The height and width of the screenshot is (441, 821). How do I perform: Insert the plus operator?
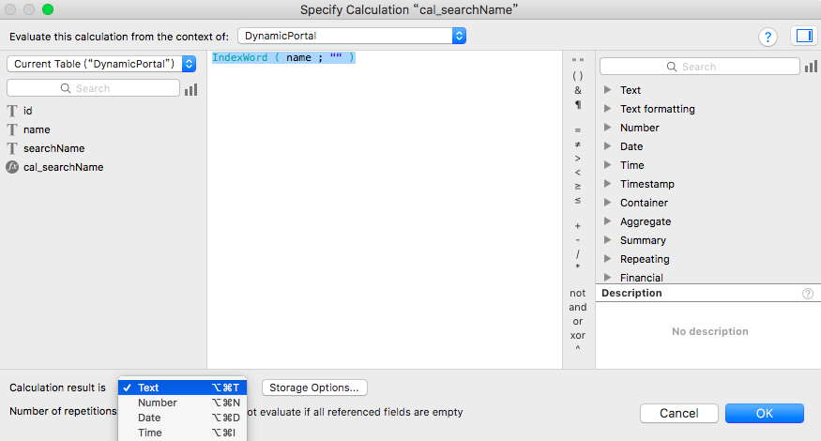[x=578, y=226]
